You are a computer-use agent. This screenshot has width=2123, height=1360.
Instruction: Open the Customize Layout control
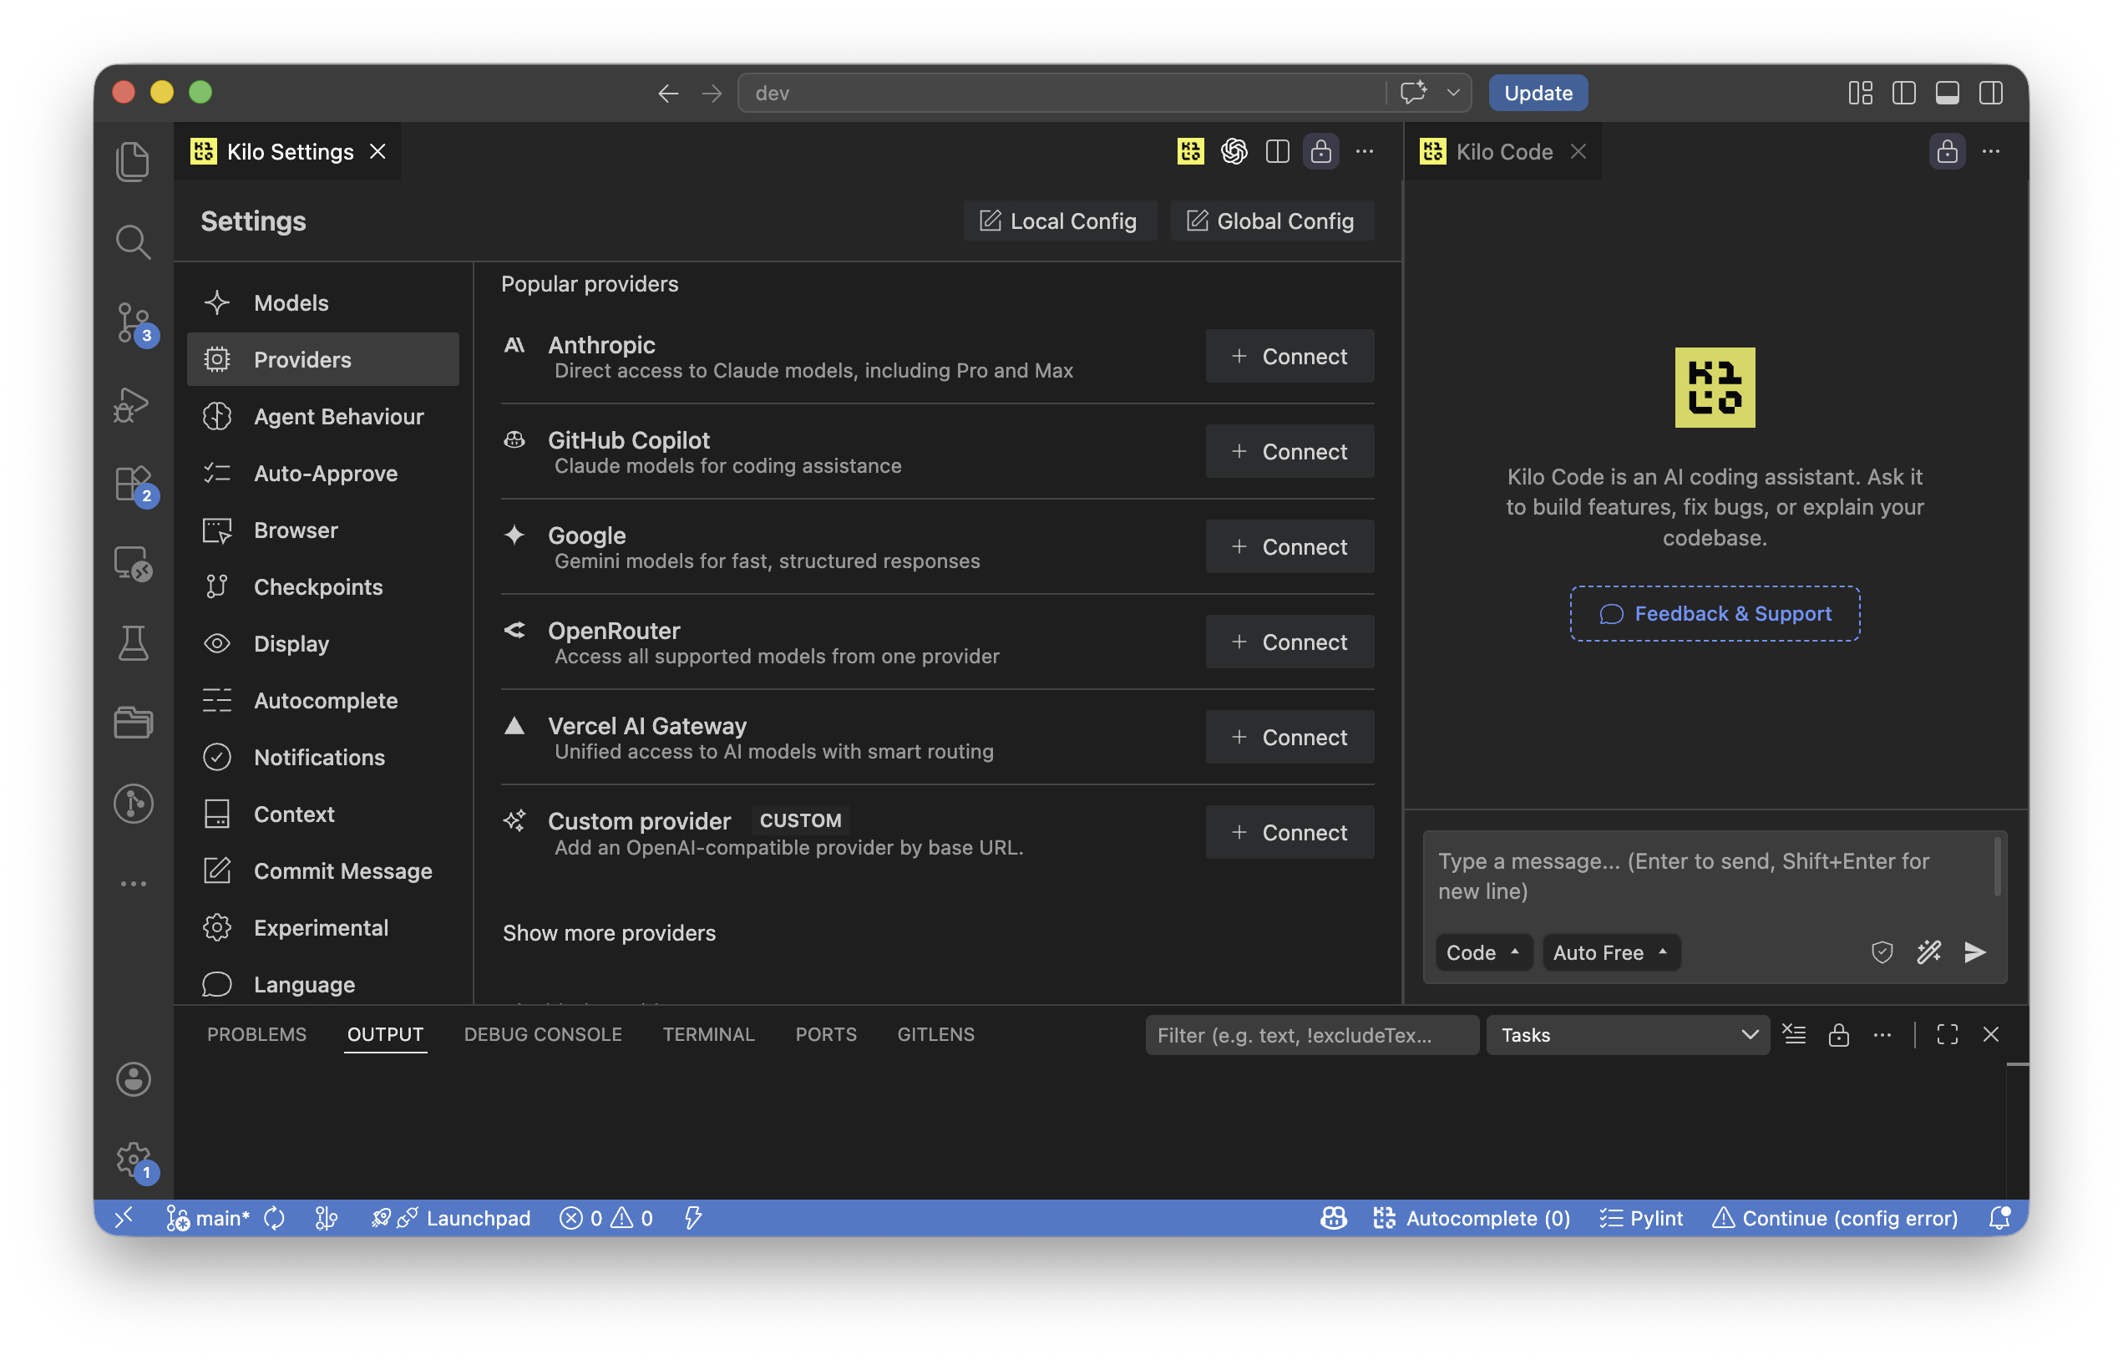pyautogui.click(x=1861, y=93)
